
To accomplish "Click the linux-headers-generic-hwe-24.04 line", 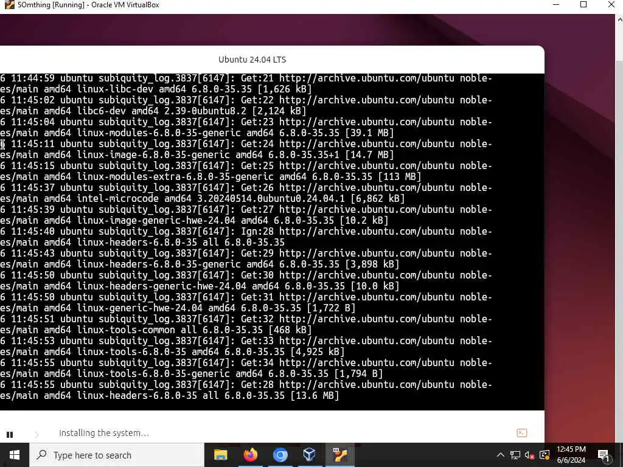I will [200, 286].
